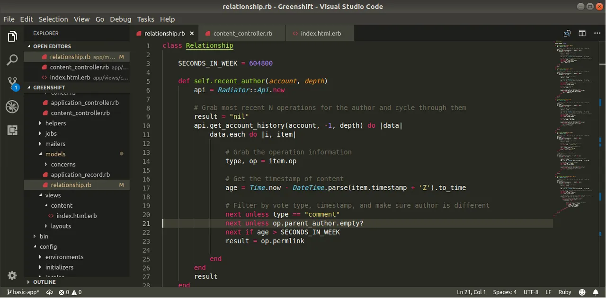Image resolution: width=606 pixels, height=298 pixels.
Task: Open the Tasks menu
Action: [145, 19]
